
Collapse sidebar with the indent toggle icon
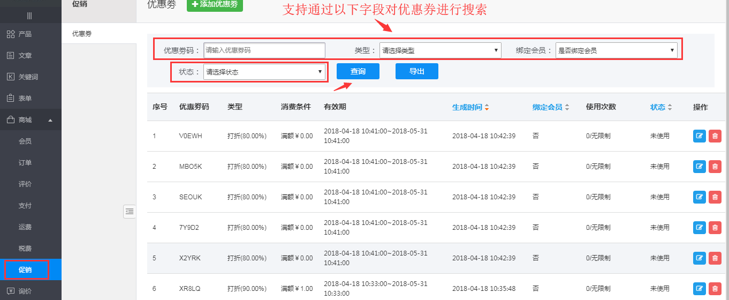pyautogui.click(x=129, y=212)
